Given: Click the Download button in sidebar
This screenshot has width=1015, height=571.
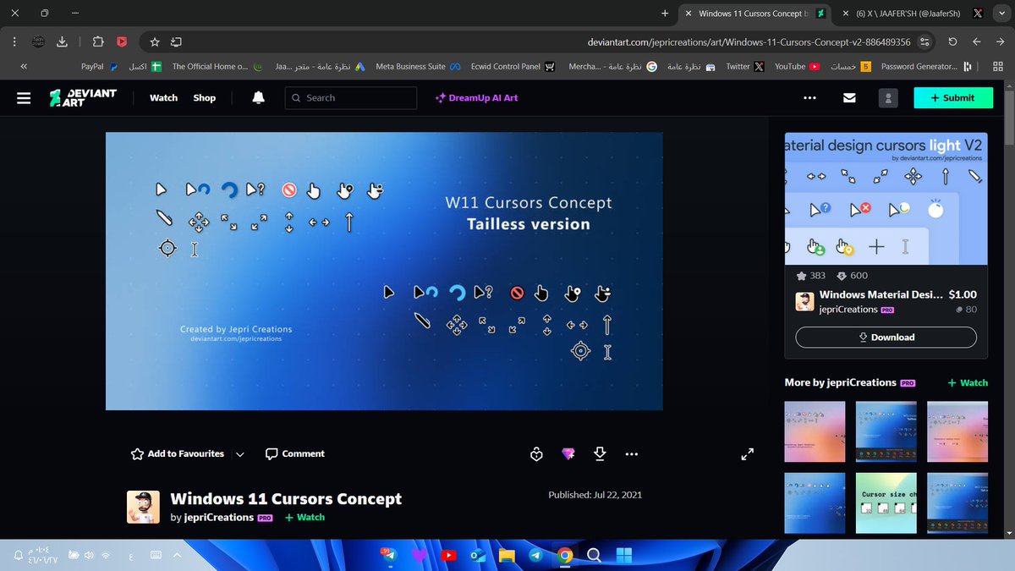Looking at the screenshot, I should pyautogui.click(x=886, y=337).
